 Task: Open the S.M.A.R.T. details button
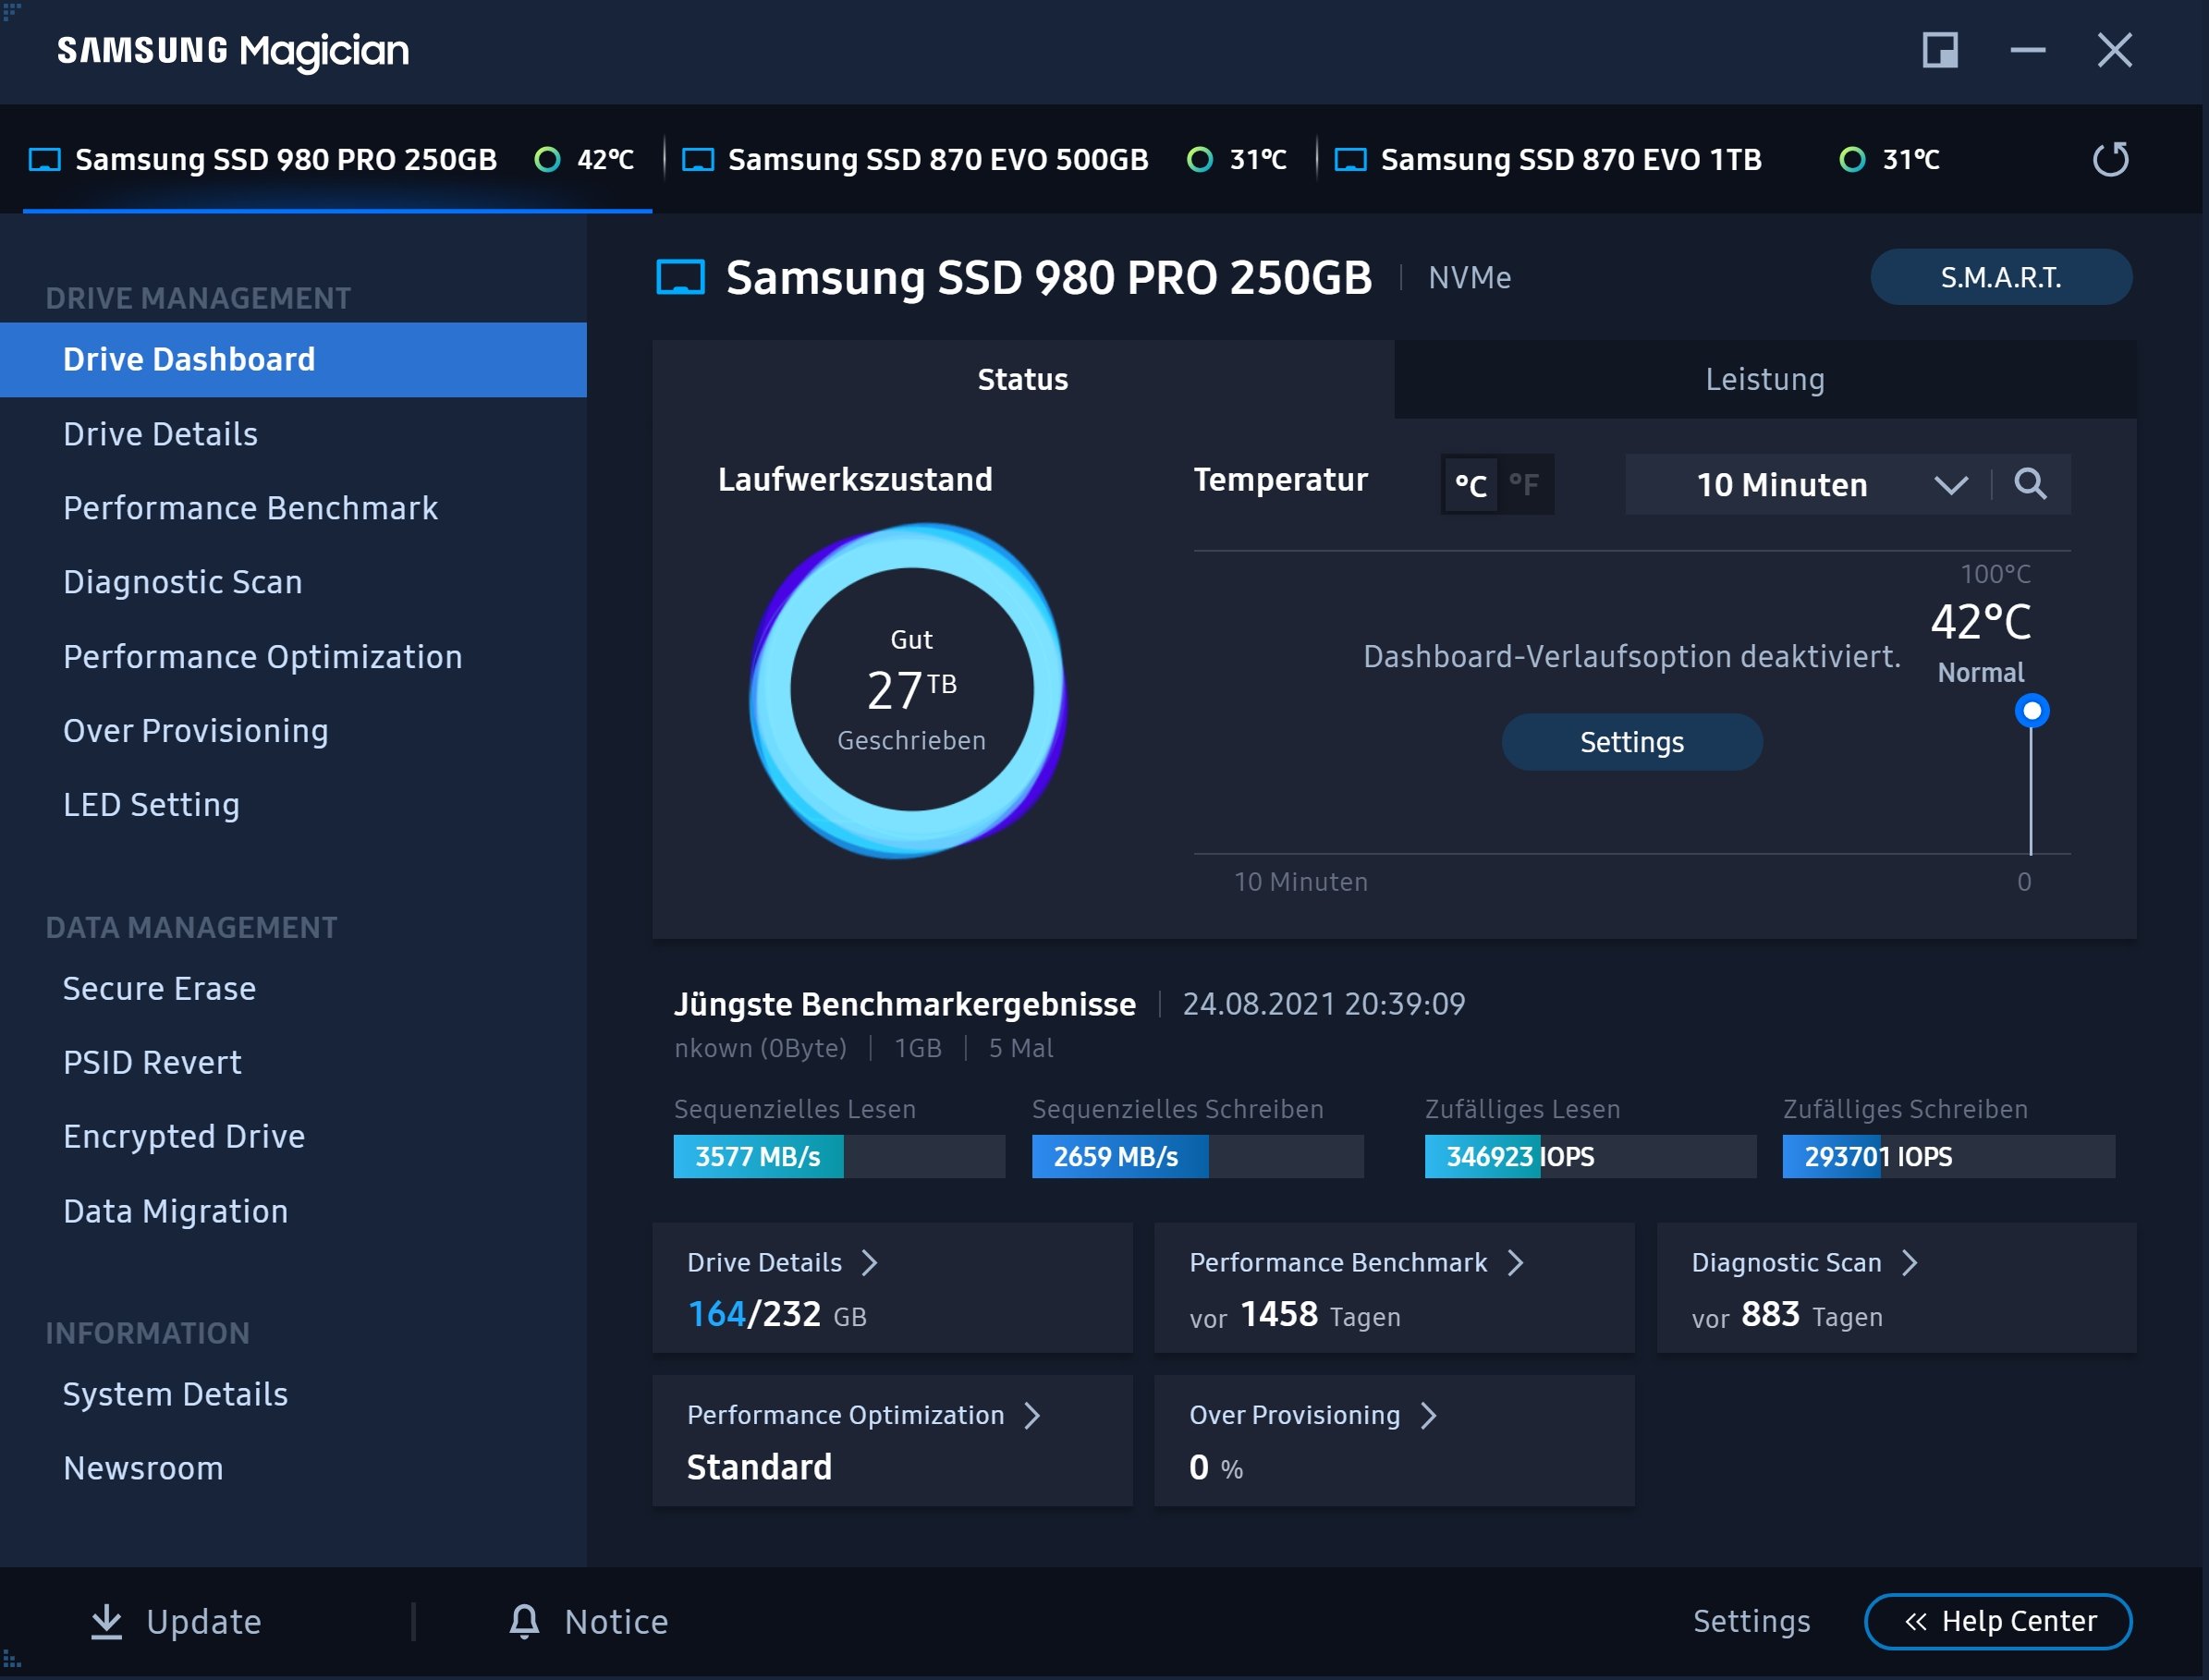pyautogui.click(x=2000, y=277)
